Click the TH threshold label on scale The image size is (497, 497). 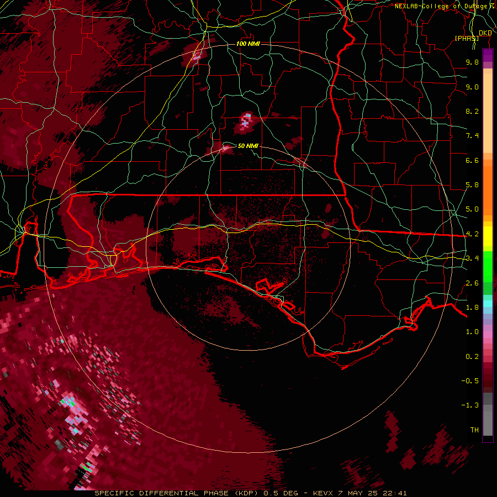[474, 430]
